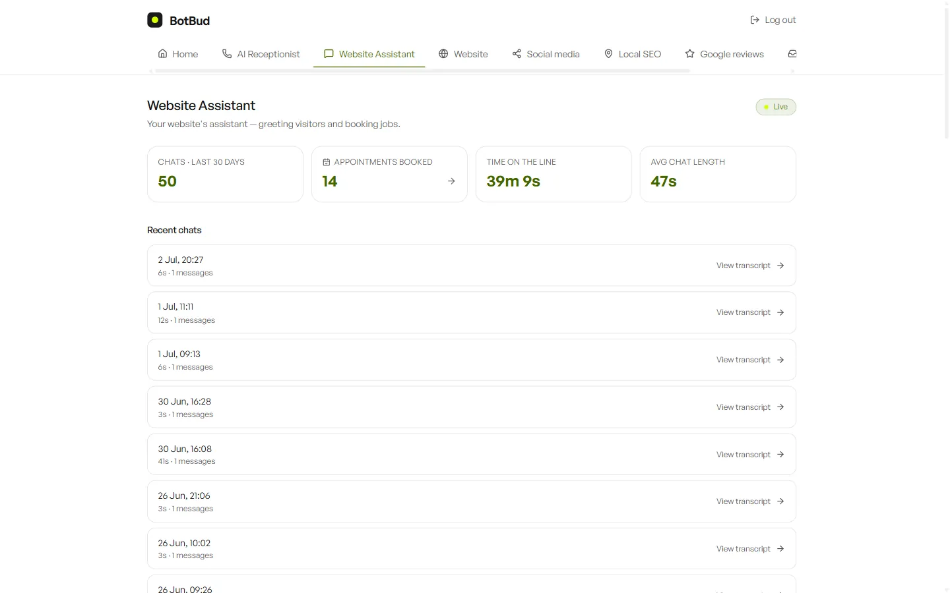Click the horizontal nav scrollbar
The height and width of the screenshot is (593, 950).
click(422, 71)
